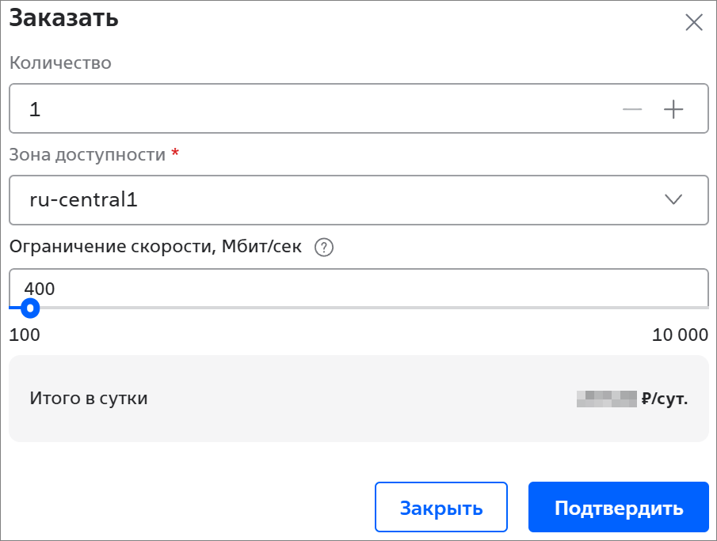The image size is (717, 541).
Task: Click the minimum value 100 label
Action: (25, 335)
